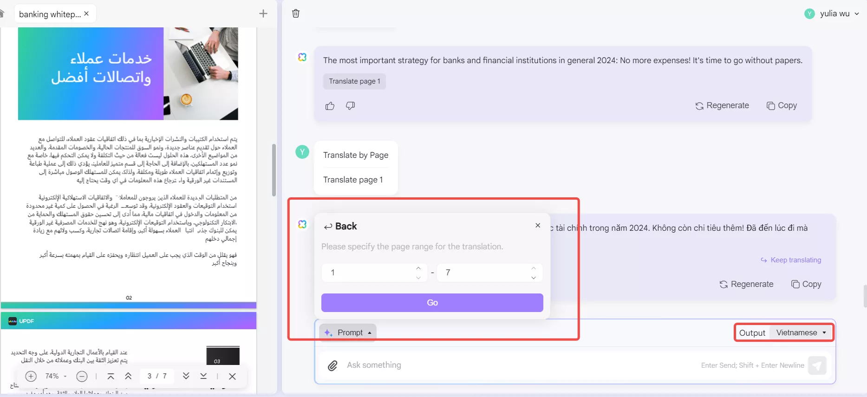Go to the previous PDF page
Viewport: 867px width, 397px height.
click(128, 376)
